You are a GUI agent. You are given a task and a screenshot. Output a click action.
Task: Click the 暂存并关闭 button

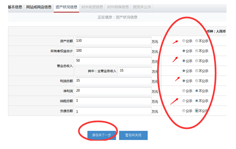[x=133, y=135]
